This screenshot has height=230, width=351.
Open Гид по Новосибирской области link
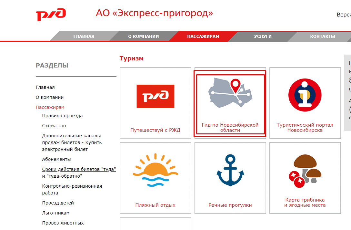coord(230,128)
